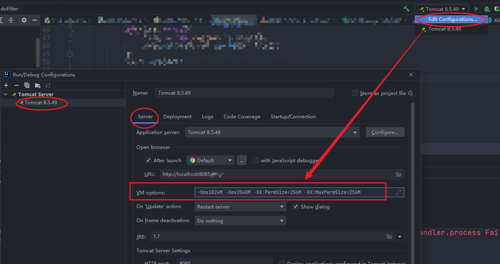
Task: Remove the selected configuration with minus icon
Action: tap(16, 85)
